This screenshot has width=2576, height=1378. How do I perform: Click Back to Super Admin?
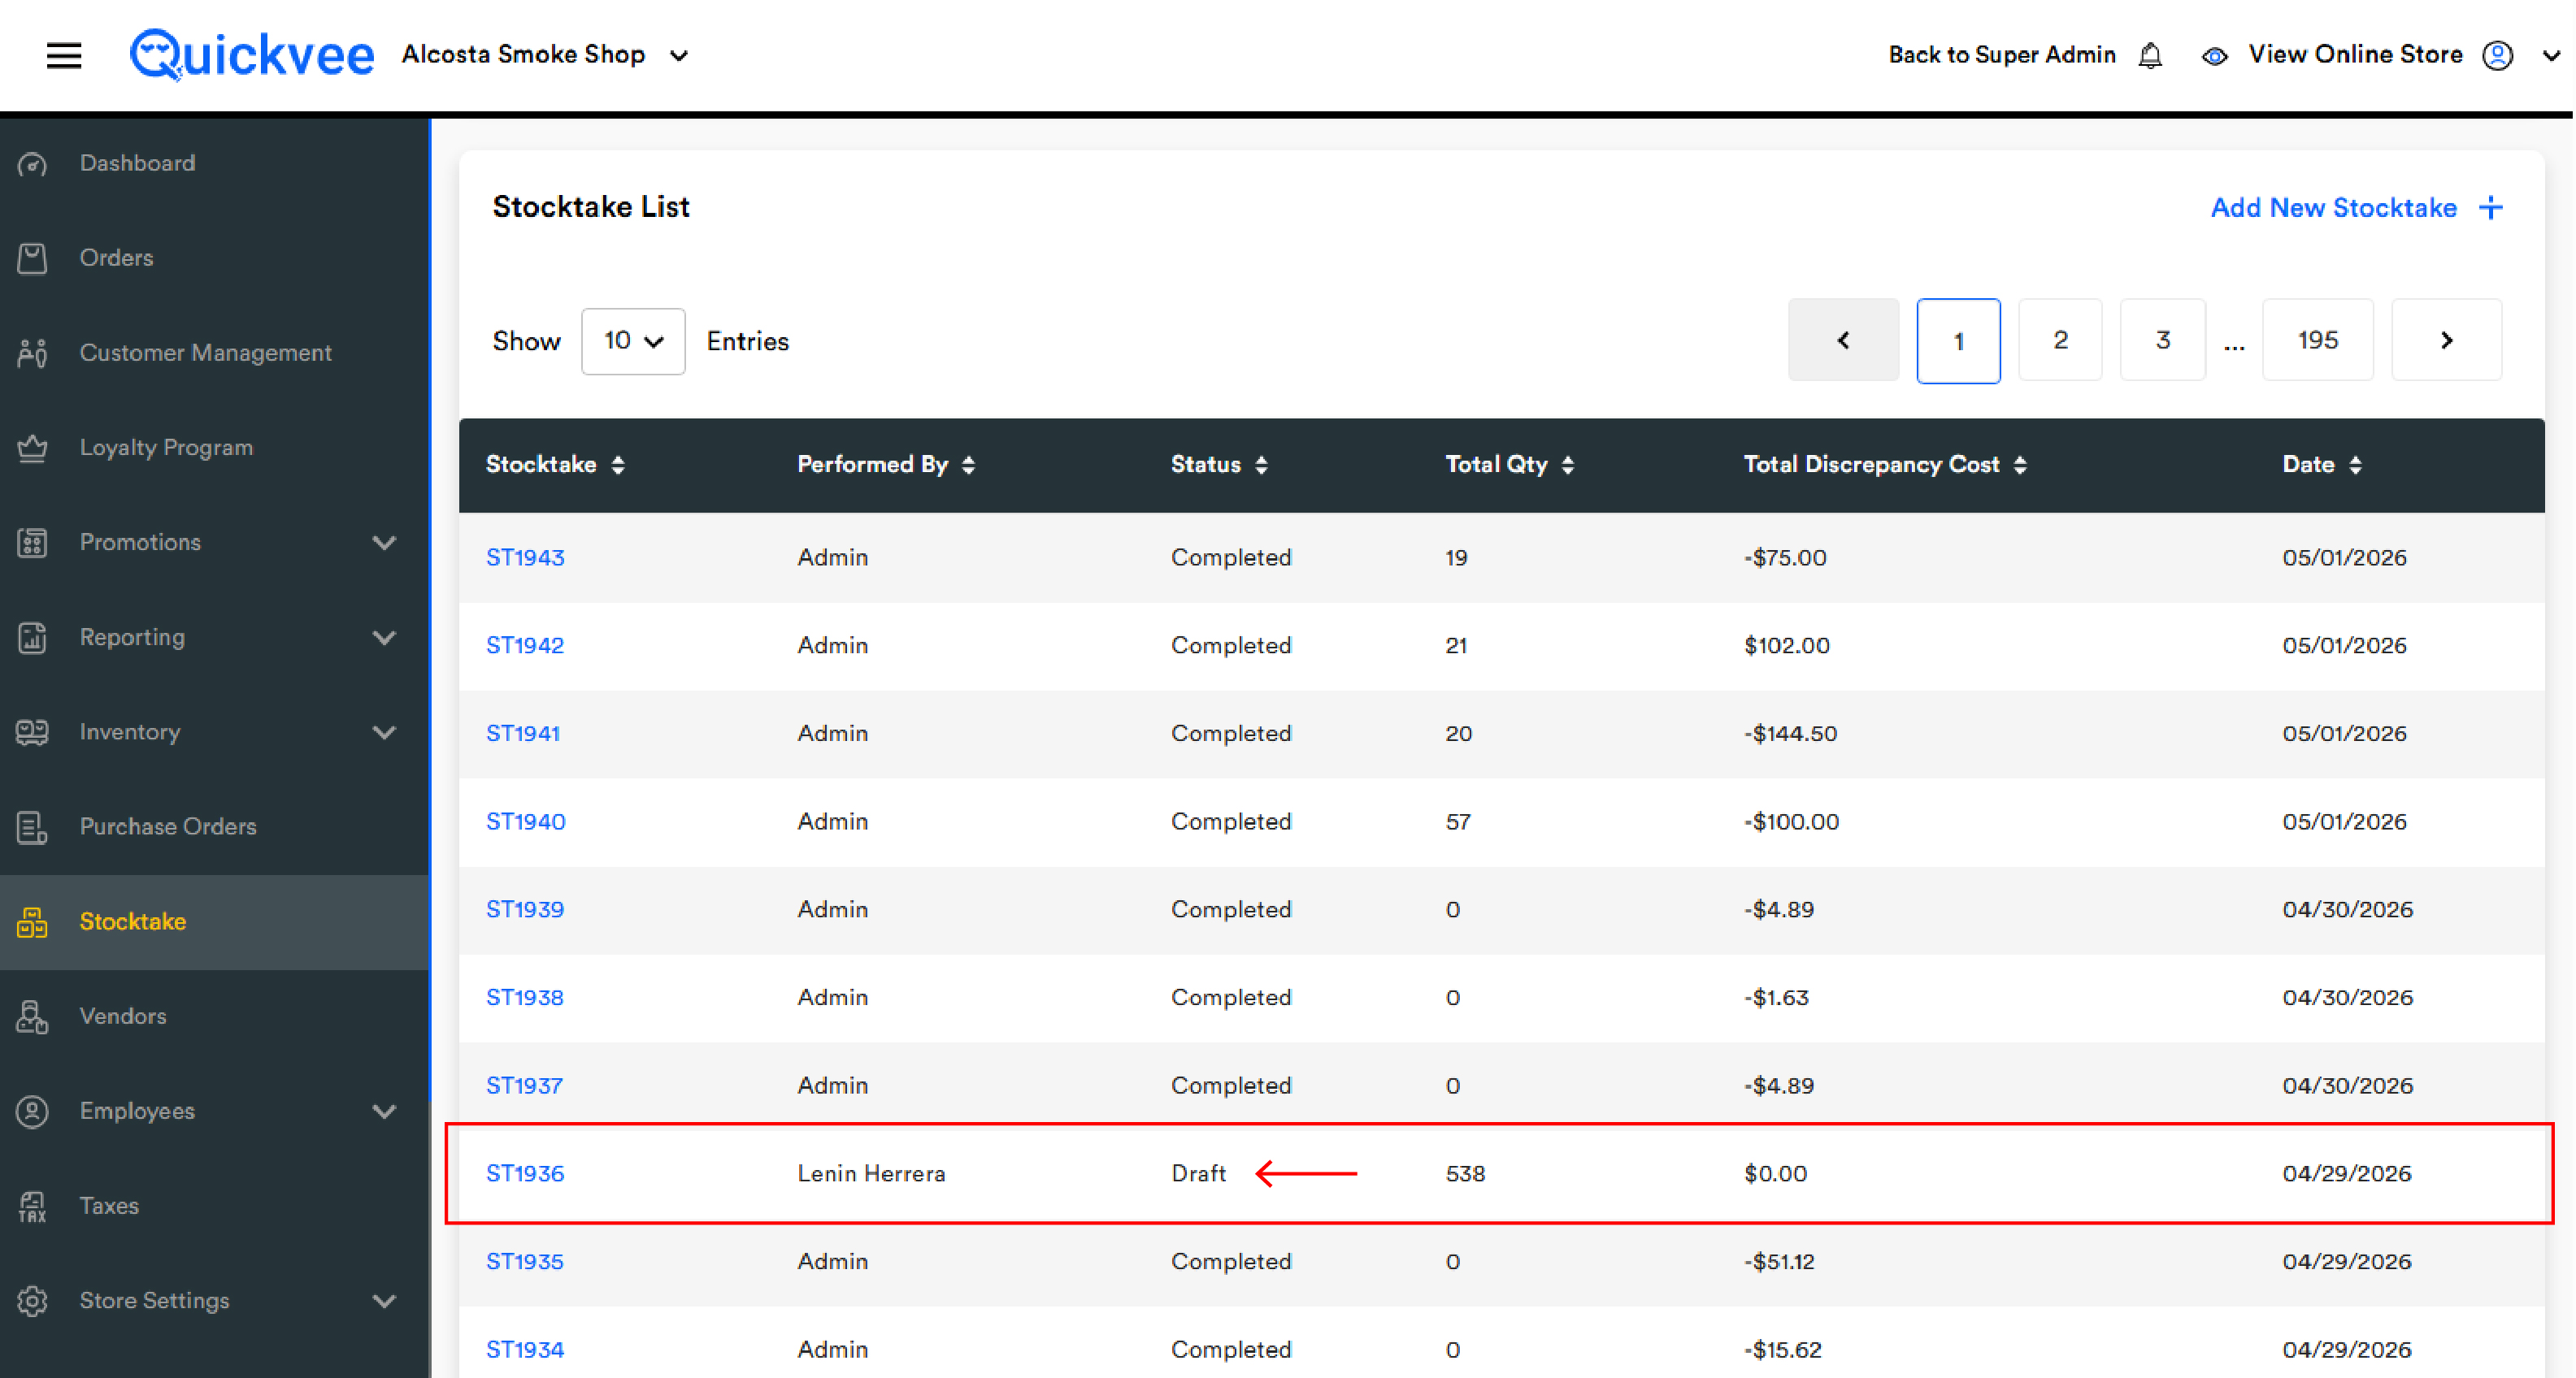click(x=2002, y=55)
